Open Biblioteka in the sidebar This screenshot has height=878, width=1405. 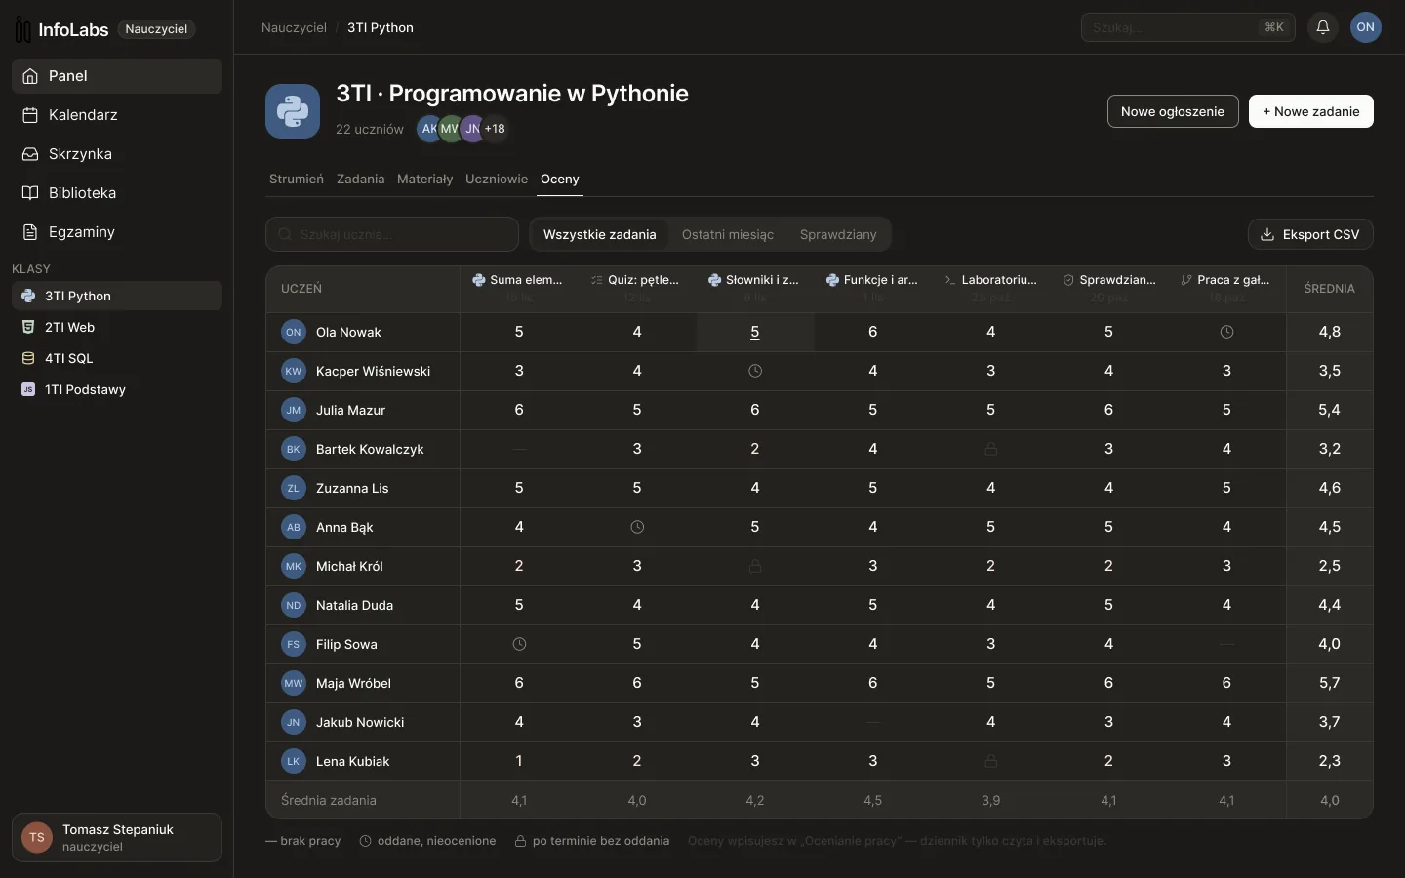click(117, 193)
